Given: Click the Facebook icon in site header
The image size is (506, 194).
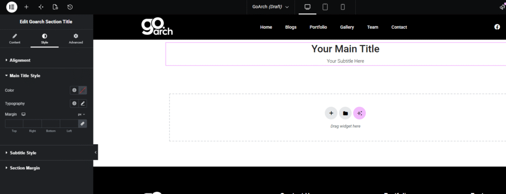Looking at the screenshot, I should (x=497, y=27).
